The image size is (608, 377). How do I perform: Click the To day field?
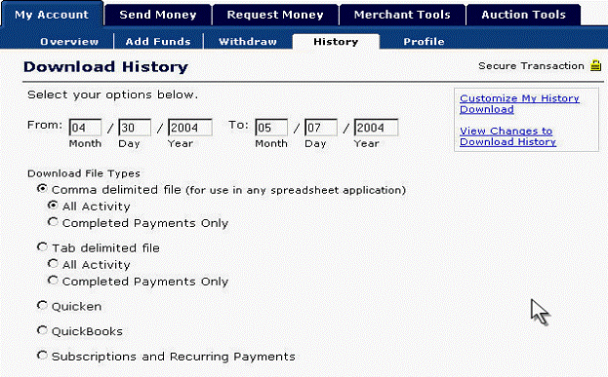tap(321, 128)
